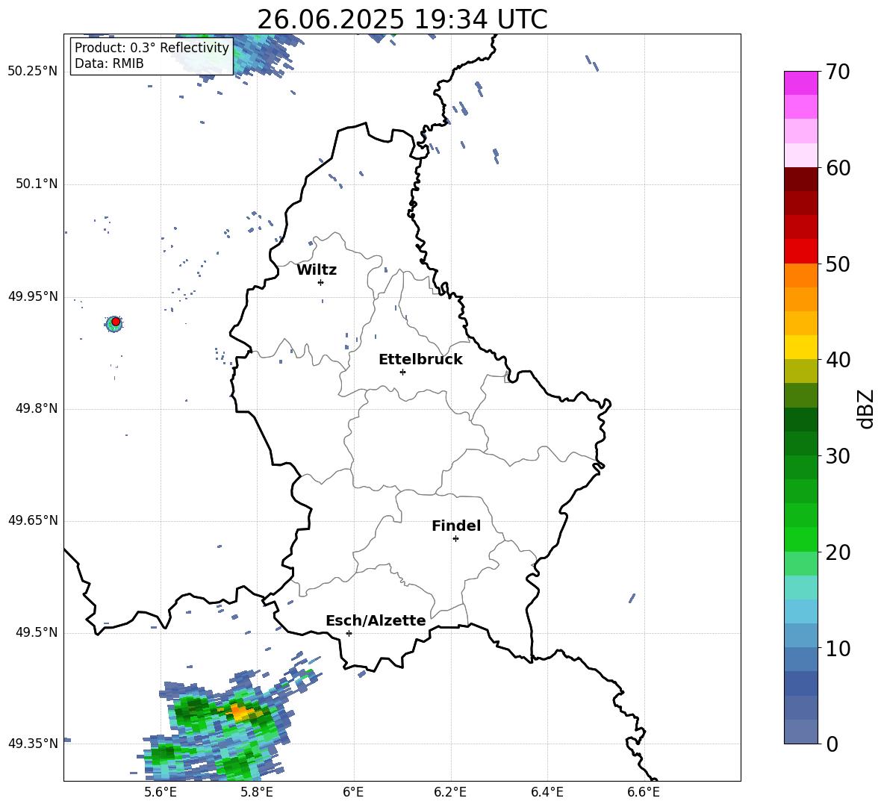Select the Esch/Alzette station label

376,620
